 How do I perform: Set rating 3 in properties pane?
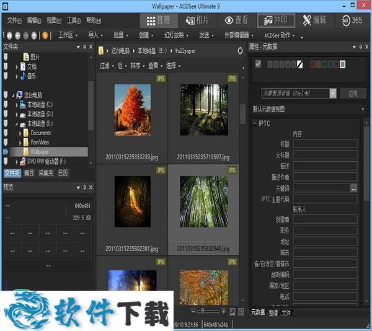[x=282, y=64]
